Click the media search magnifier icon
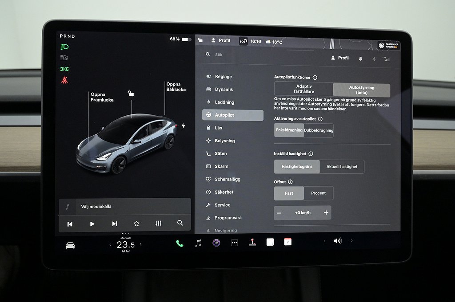The image size is (455, 302). [180, 224]
